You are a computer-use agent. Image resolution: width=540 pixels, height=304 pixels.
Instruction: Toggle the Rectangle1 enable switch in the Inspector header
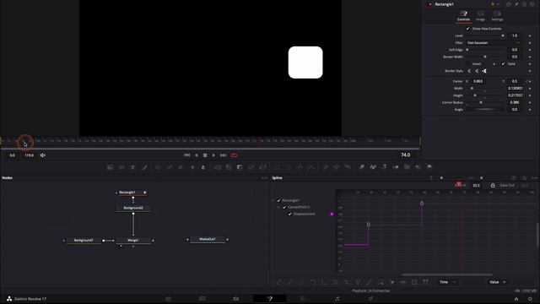(x=429, y=4)
